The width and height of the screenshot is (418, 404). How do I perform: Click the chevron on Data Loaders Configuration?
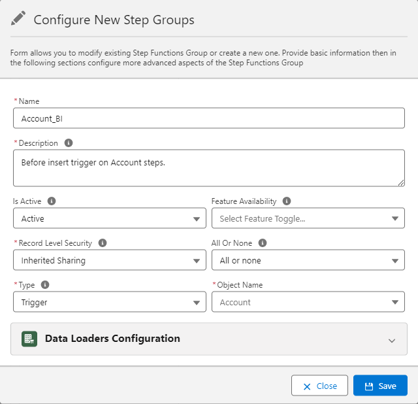coord(392,340)
